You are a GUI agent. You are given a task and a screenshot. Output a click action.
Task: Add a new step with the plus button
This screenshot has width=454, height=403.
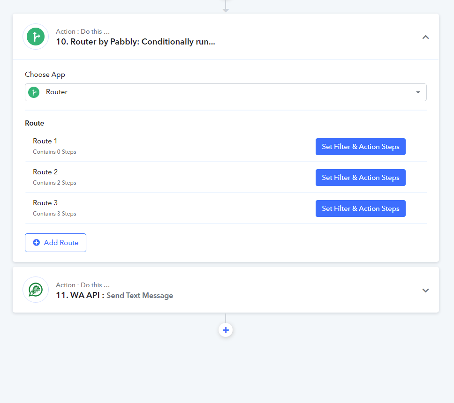(x=226, y=330)
